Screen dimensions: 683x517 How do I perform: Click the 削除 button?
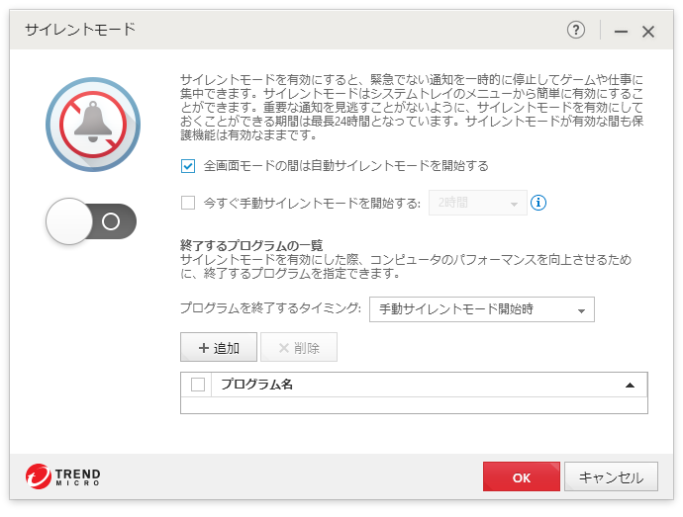[x=299, y=348]
